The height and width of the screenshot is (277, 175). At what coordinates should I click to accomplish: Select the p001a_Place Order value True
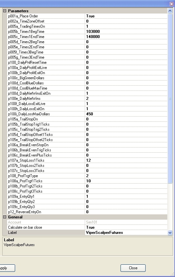pos(126,16)
